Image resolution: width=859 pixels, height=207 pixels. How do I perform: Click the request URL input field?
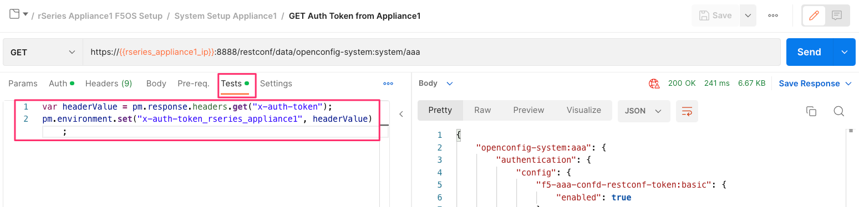pos(431,52)
